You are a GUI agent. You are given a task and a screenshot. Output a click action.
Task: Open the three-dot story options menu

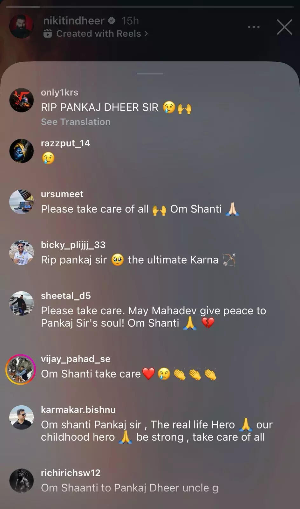click(x=254, y=27)
